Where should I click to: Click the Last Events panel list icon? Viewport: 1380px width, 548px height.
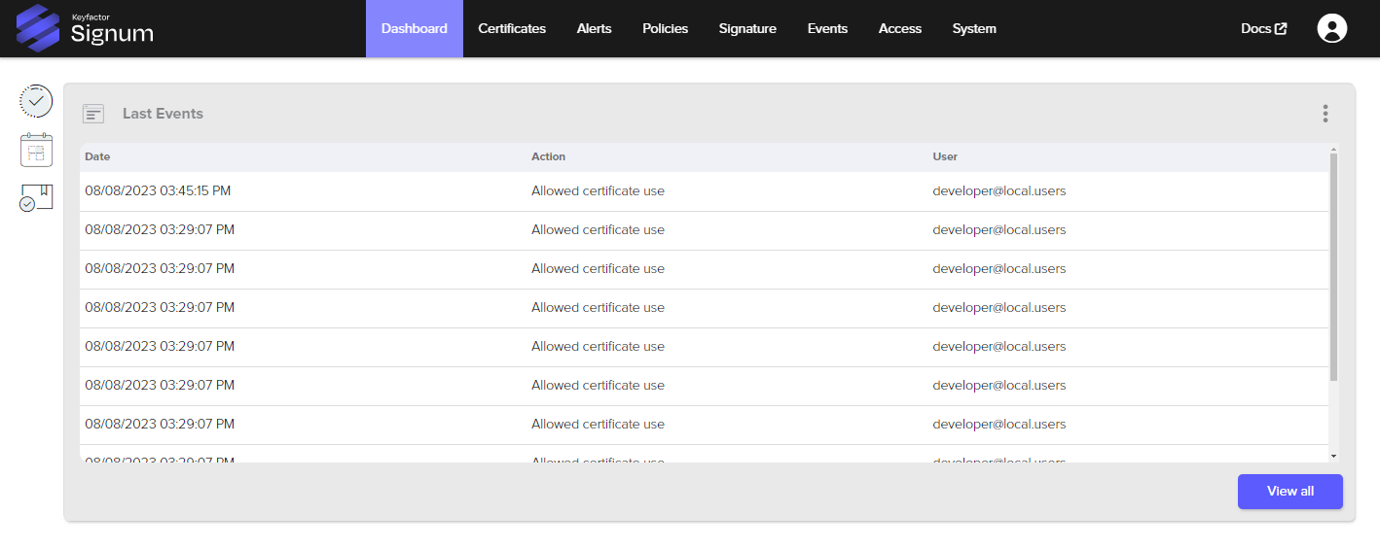point(93,114)
